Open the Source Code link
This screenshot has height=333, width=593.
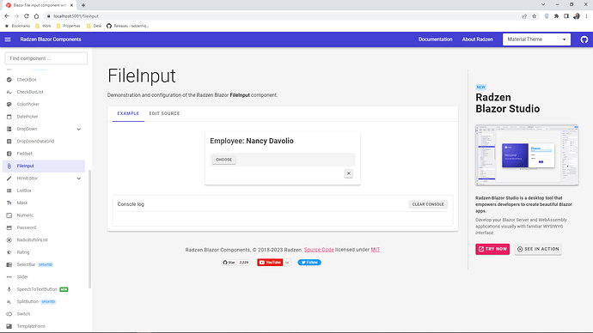(319, 250)
